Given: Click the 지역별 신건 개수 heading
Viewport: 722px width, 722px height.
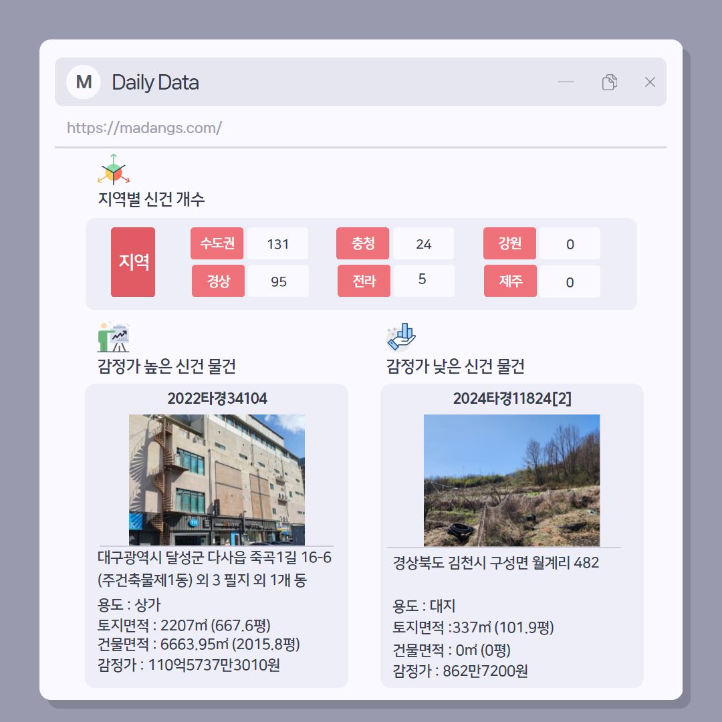Looking at the screenshot, I should pyautogui.click(x=151, y=199).
